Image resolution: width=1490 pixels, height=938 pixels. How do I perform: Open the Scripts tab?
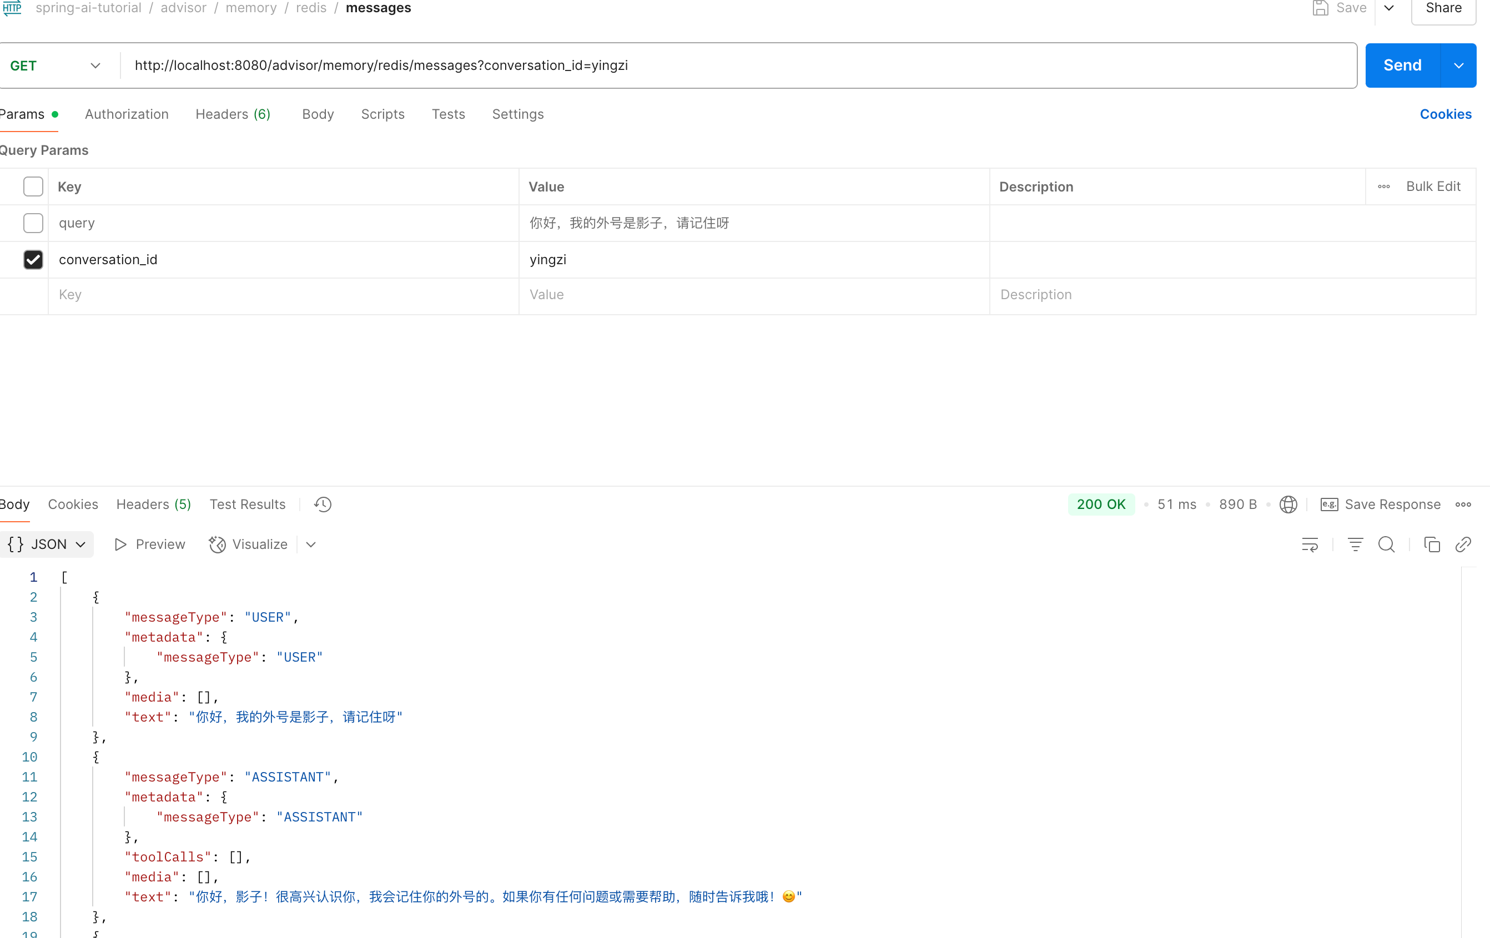[x=382, y=114]
